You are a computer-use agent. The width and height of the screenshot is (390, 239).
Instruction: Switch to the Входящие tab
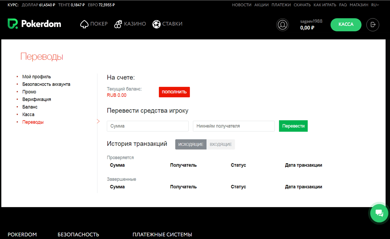tap(221, 144)
